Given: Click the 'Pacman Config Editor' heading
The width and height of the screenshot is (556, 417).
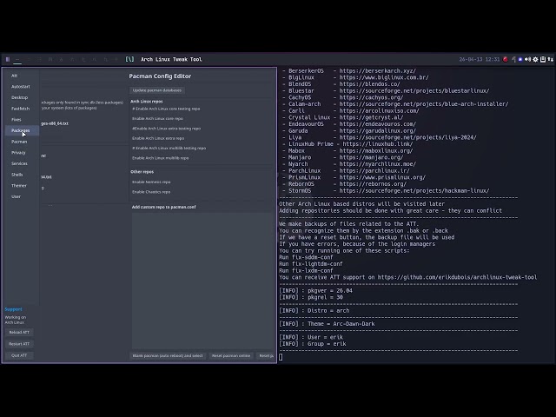Looking at the screenshot, I should click(160, 76).
